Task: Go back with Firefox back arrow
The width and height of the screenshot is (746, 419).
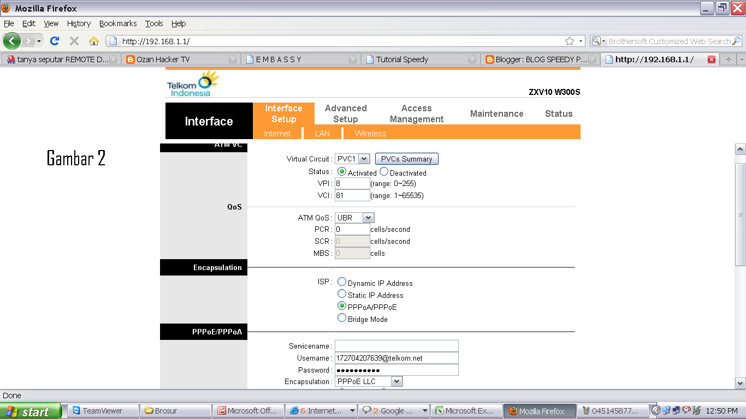Action: click(x=12, y=41)
